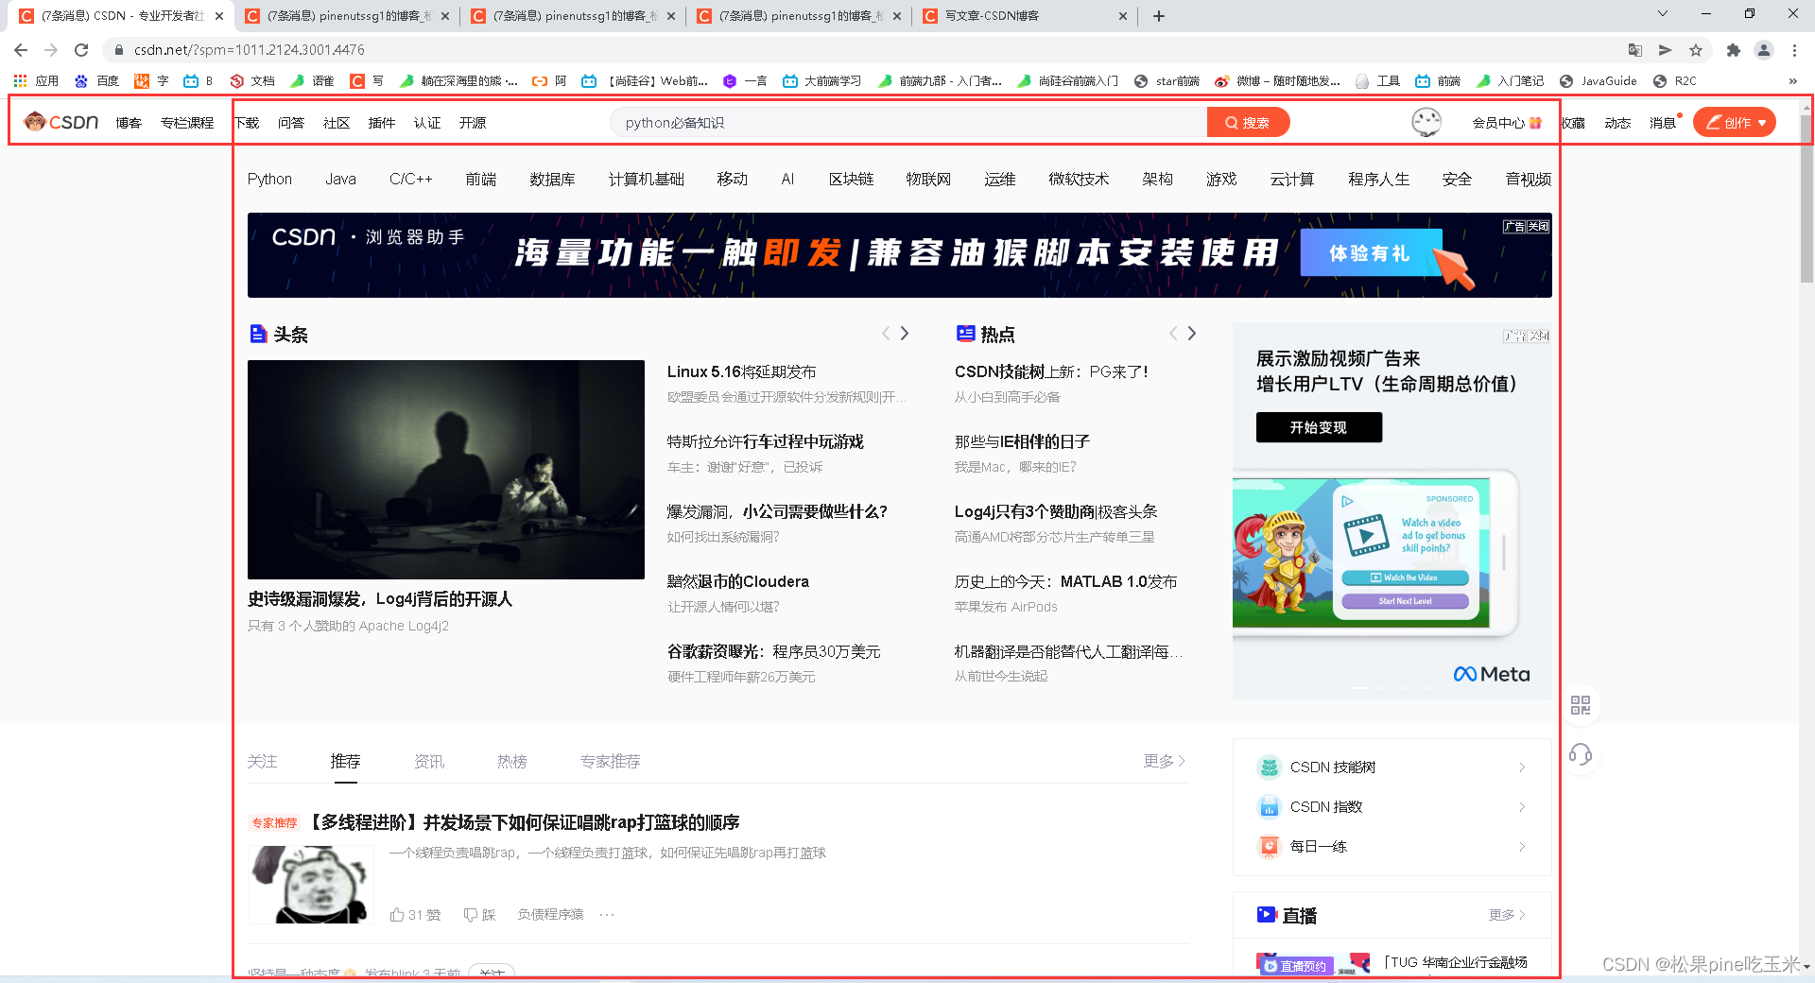Open 专栏课程 in the CSDN header
This screenshot has width=1815, height=983.
(x=187, y=123)
